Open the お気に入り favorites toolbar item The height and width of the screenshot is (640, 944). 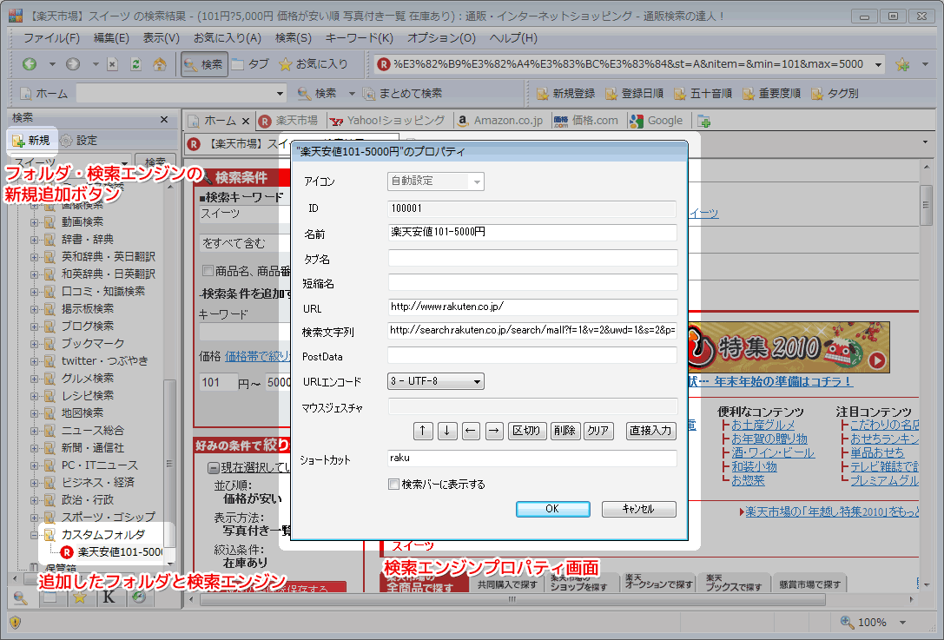click(x=313, y=64)
